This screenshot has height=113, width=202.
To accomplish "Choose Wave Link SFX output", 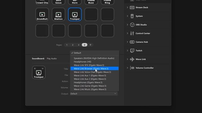I will (95, 65).
